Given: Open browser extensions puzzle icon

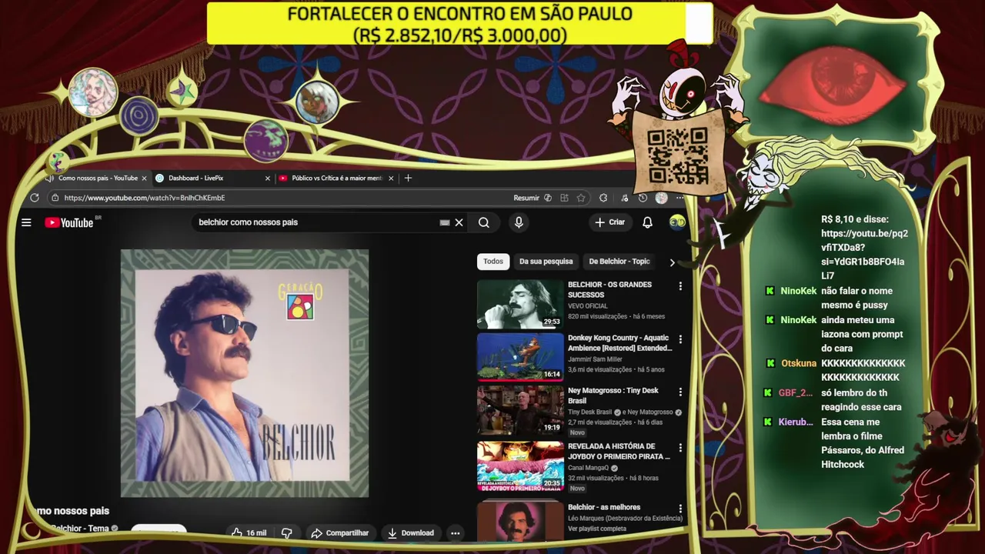Looking at the screenshot, I should click(603, 198).
